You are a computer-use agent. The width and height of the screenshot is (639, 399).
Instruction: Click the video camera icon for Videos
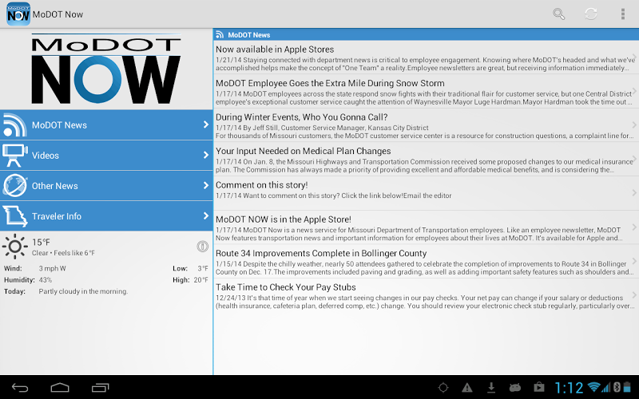[x=14, y=155]
